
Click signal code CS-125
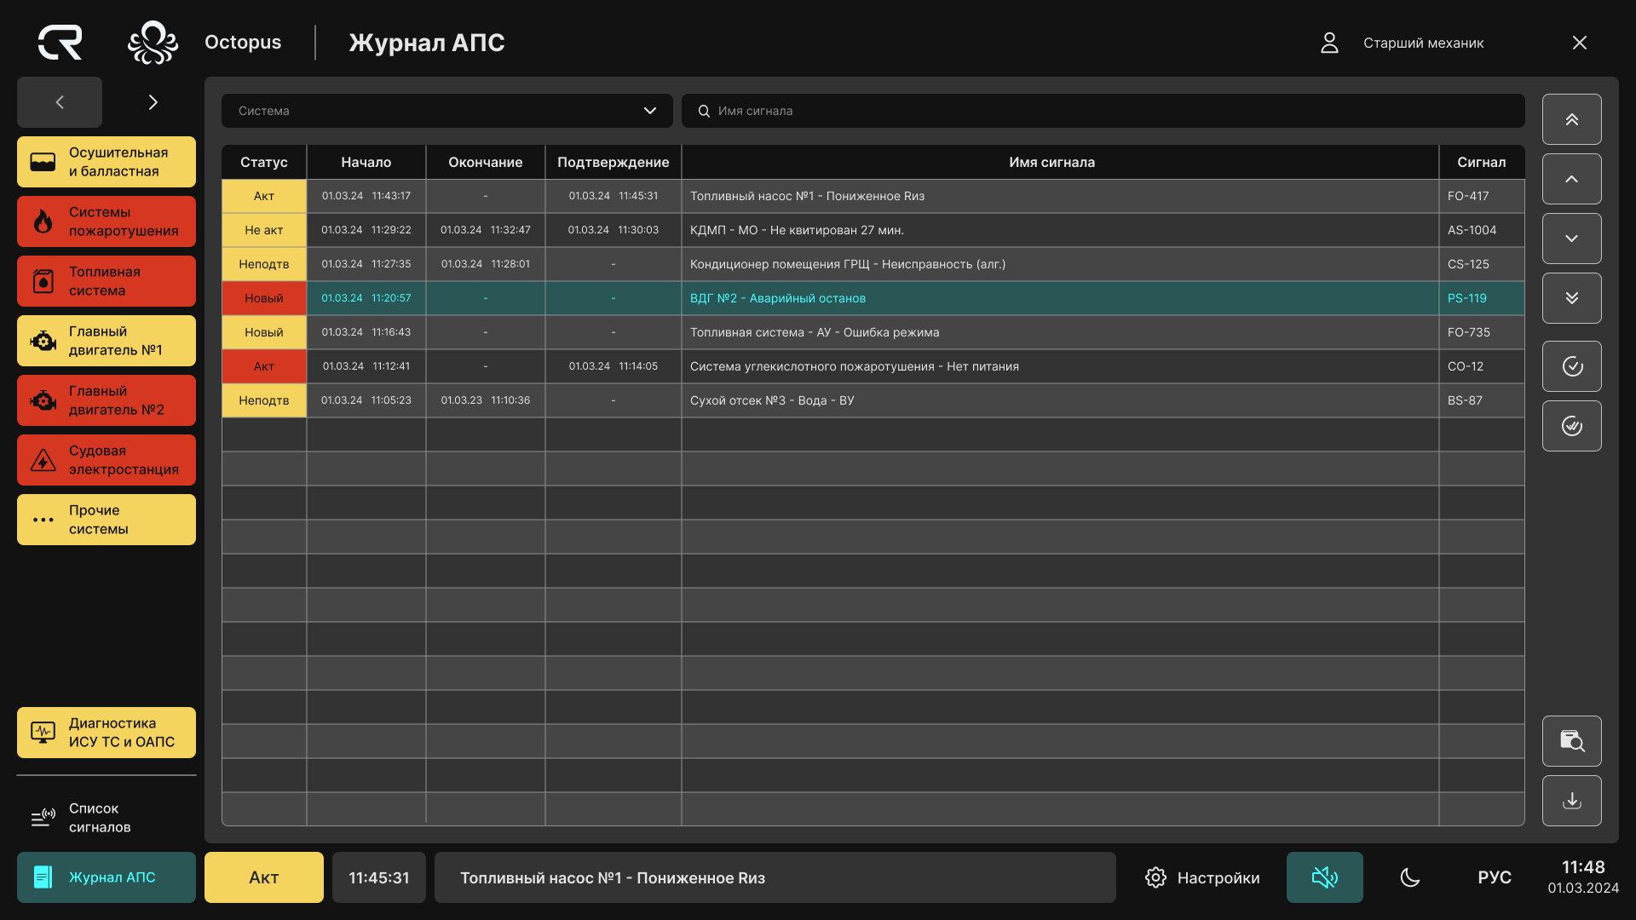[x=1468, y=264]
